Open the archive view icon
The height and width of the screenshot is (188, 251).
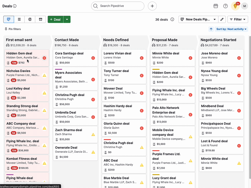[x=40, y=19]
